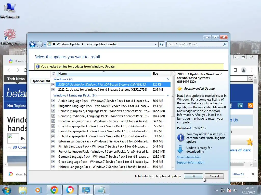Click the Cancel button

click(x=214, y=176)
